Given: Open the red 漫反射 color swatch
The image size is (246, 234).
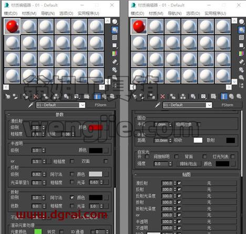Looking at the screenshot, I should [x=96, y=128].
